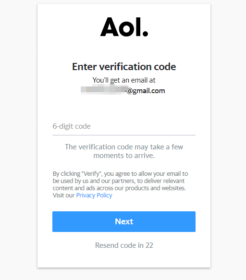246x280 pixels.
Task: Click the blurred email address portion
Action: [104, 90]
